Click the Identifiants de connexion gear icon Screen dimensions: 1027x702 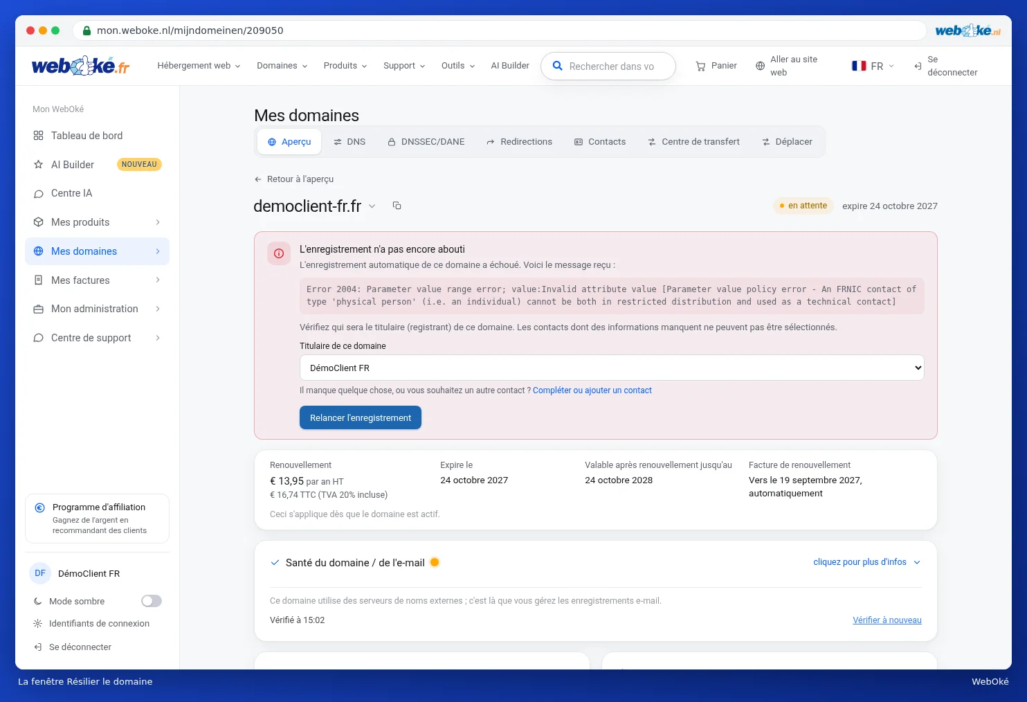37,624
